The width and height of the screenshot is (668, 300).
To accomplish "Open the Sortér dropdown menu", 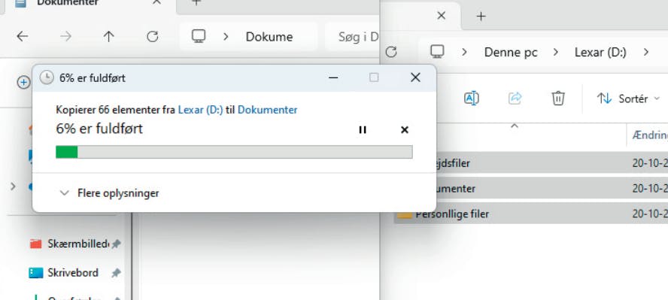I will point(628,98).
